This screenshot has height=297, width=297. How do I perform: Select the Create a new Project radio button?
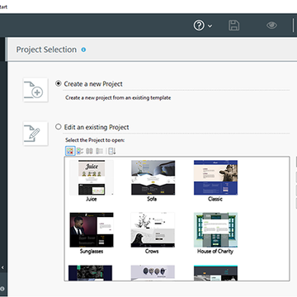(59, 83)
